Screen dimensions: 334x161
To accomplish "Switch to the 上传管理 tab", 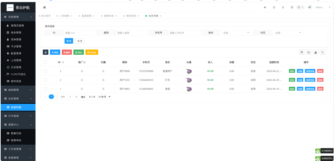I will click(64, 16).
